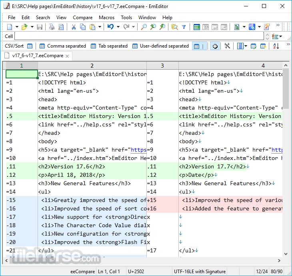Click the Find Next magnifier icon

coord(162,27)
